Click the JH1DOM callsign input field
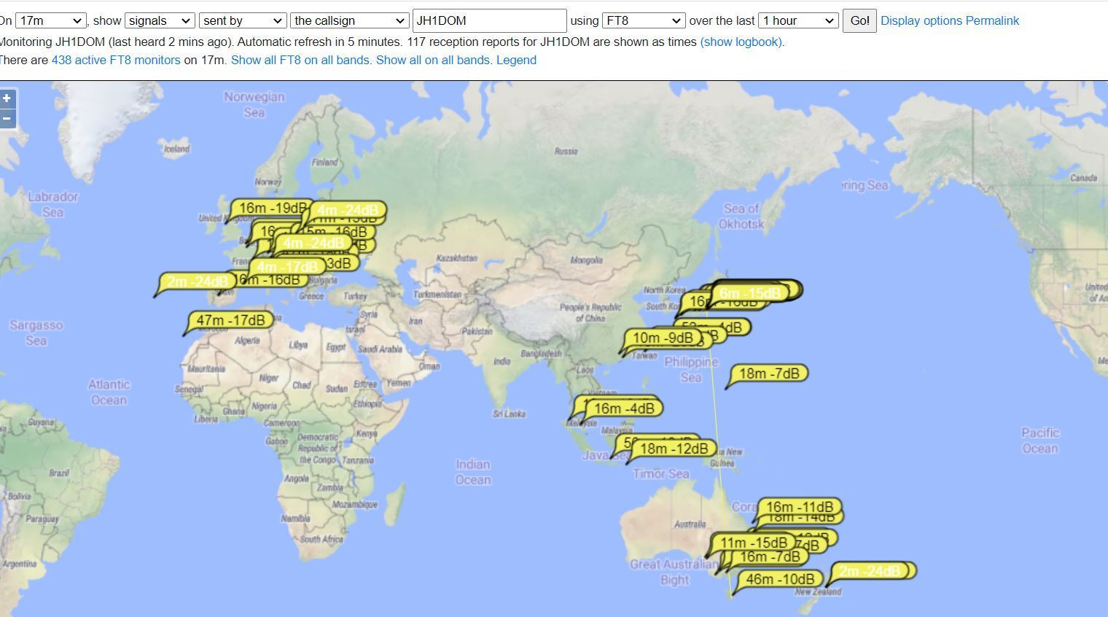Screen dimensions: 1108x617 [489, 20]
